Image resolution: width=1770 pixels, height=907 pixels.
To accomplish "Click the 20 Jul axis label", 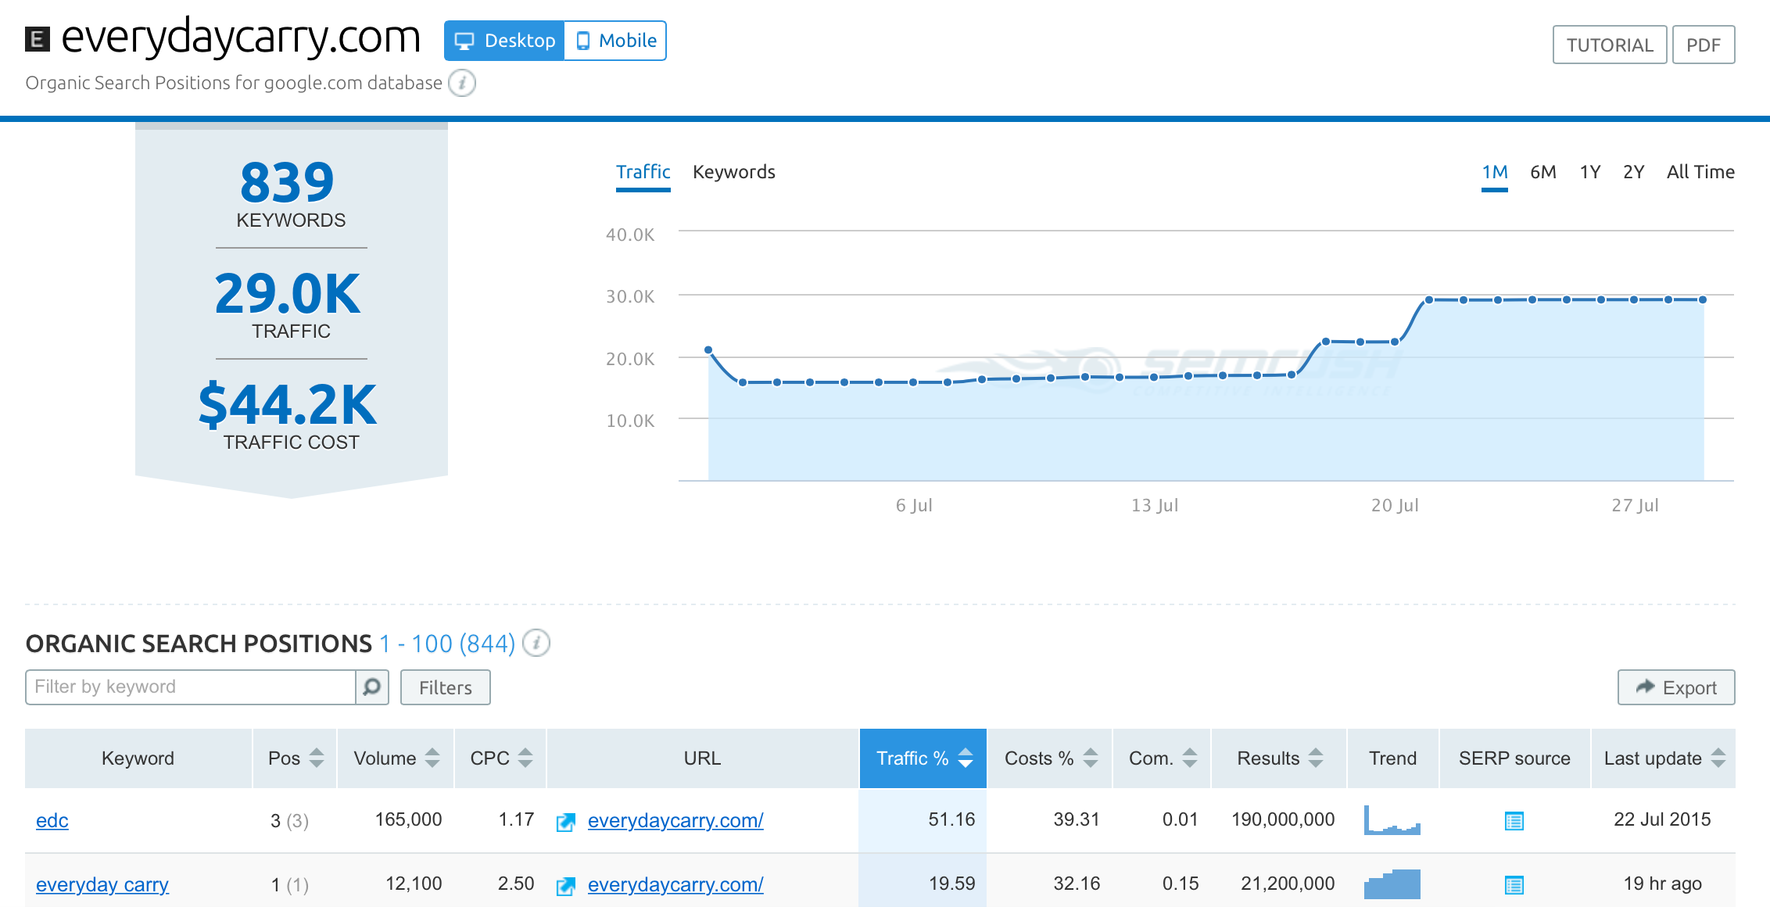I will (1395, 505).
